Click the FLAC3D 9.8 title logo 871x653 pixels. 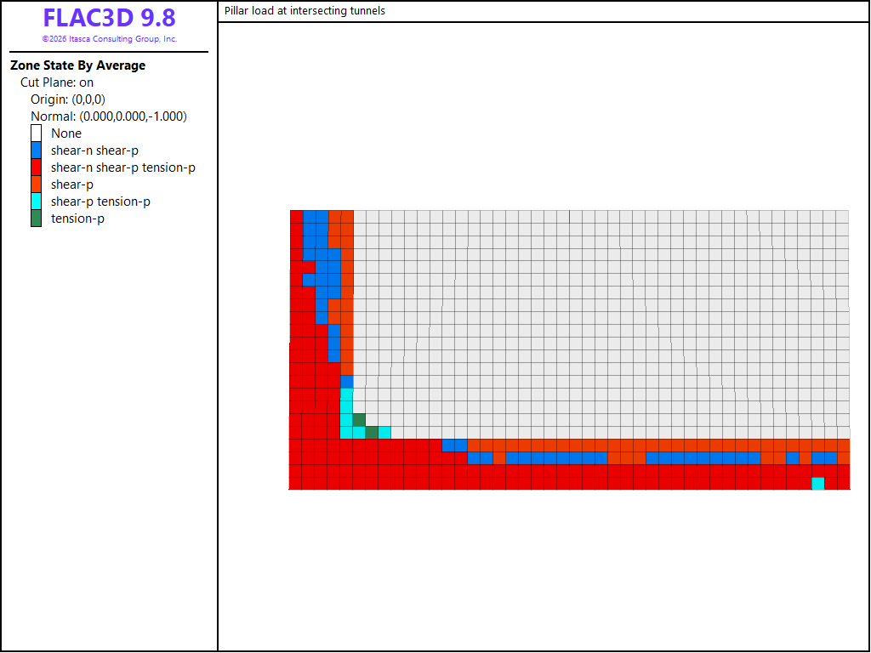[x=110, y=18]
